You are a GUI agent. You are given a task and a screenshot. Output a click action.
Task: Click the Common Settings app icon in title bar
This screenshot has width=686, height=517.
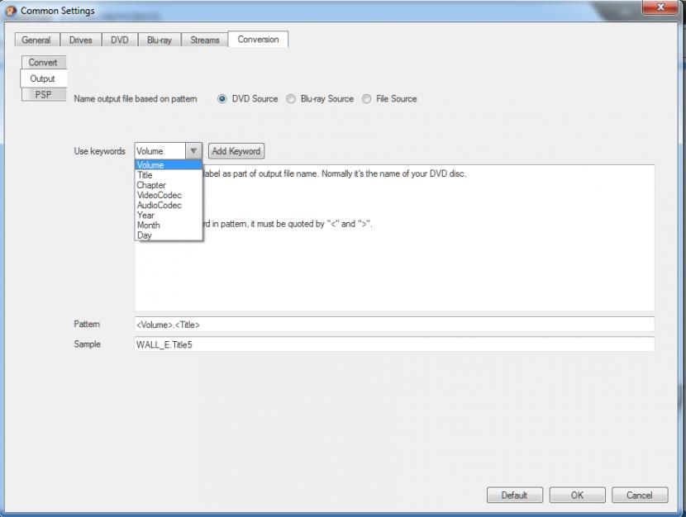[11, 11]
